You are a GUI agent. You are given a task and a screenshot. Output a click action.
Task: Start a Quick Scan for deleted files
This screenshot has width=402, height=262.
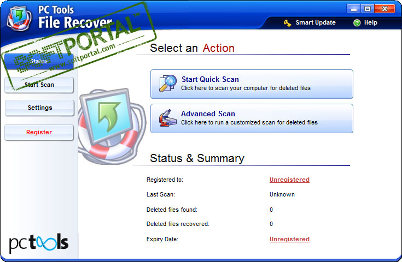(x=252, y=84)
